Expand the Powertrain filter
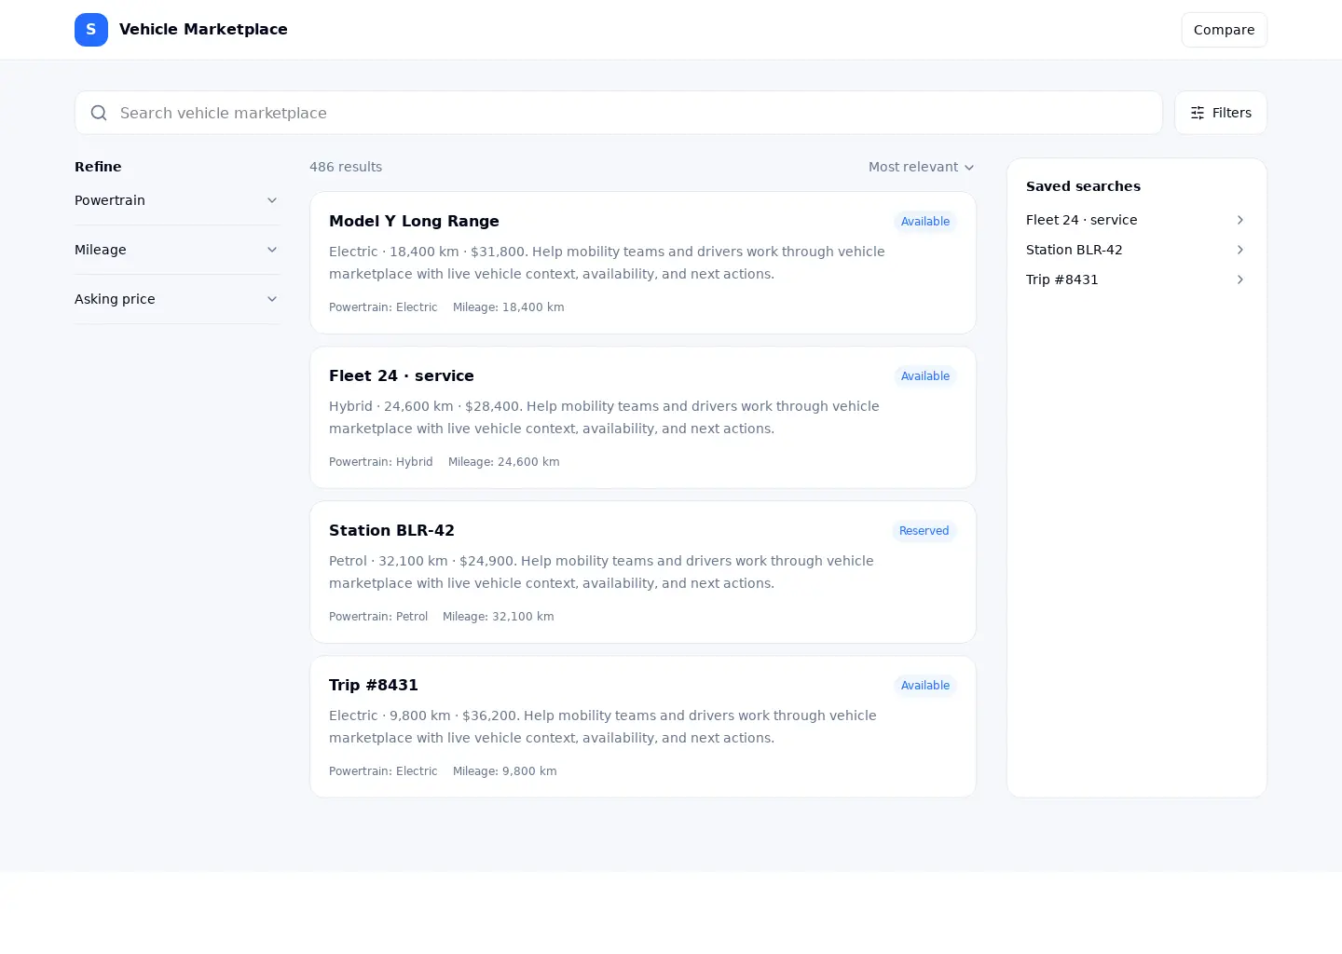Screen dimensions: 1342x954 click(x=176, y=200)
